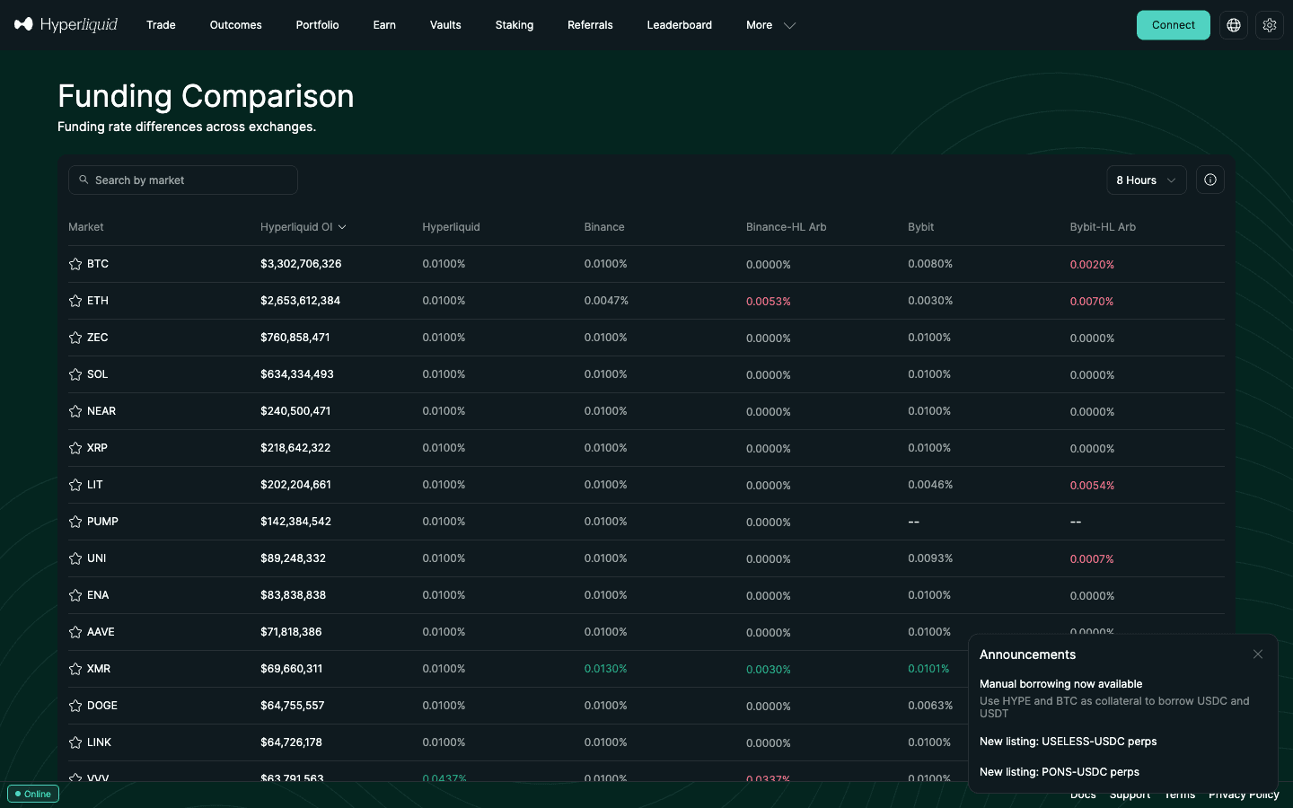The image size is (1293, 808).
Task: Select BTC Bybit-HL arb 0.0020%
Action: coord(1092,265)
